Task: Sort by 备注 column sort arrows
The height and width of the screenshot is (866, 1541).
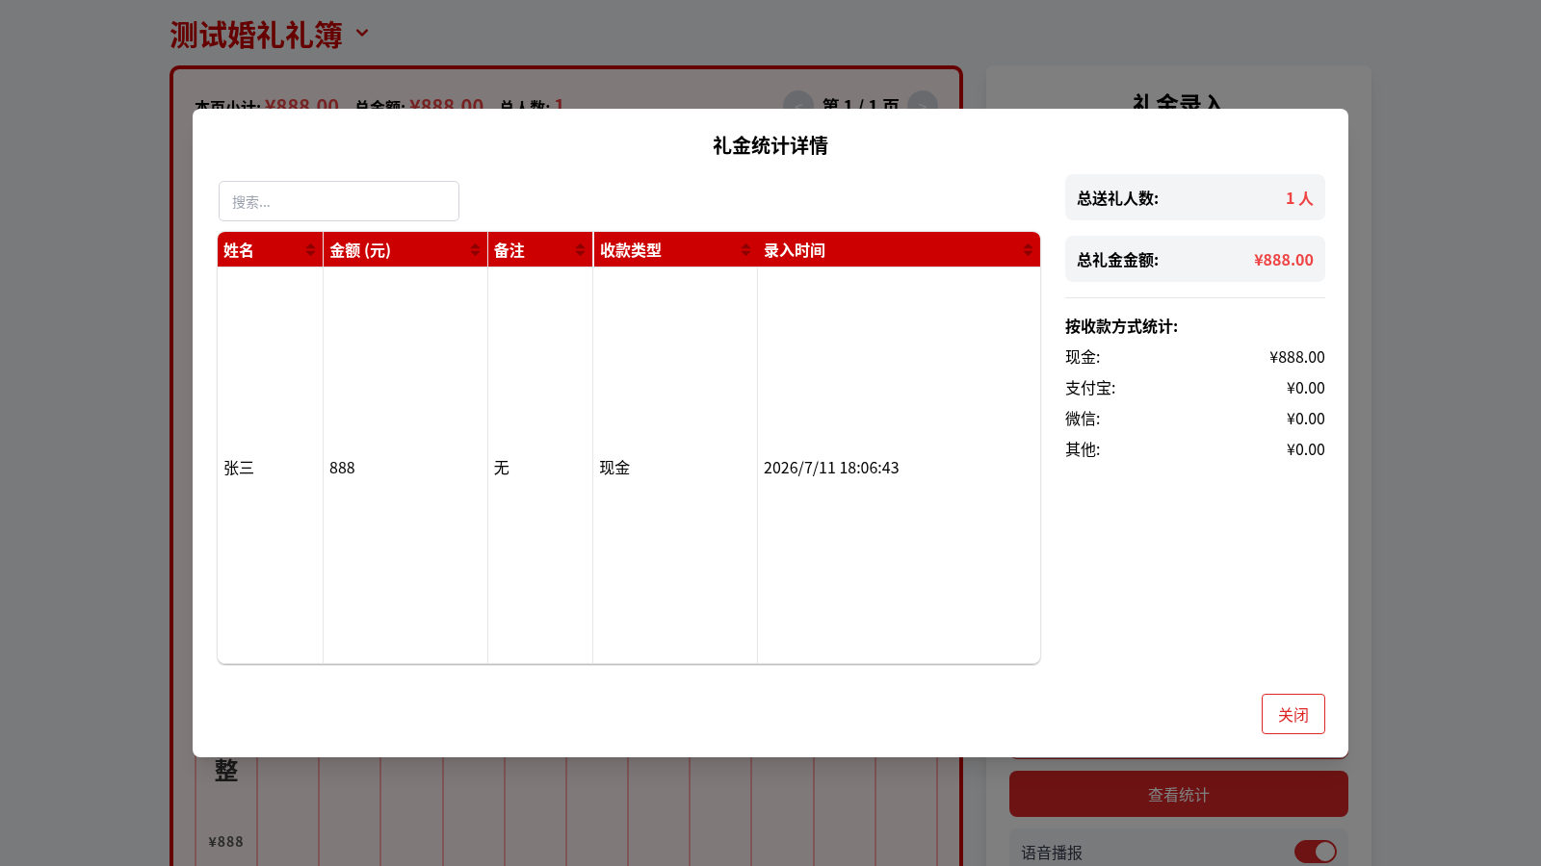Action: tap(580, 250)
